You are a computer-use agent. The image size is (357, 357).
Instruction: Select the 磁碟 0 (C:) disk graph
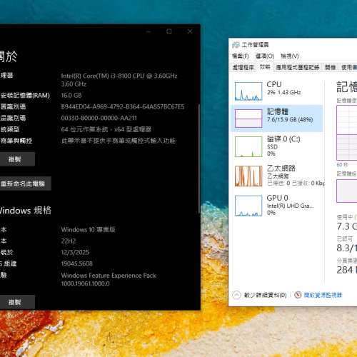[x=248, y=146]
